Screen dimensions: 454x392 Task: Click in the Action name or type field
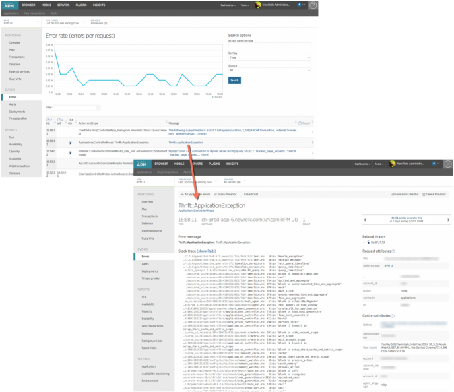(x=269, y=45)
